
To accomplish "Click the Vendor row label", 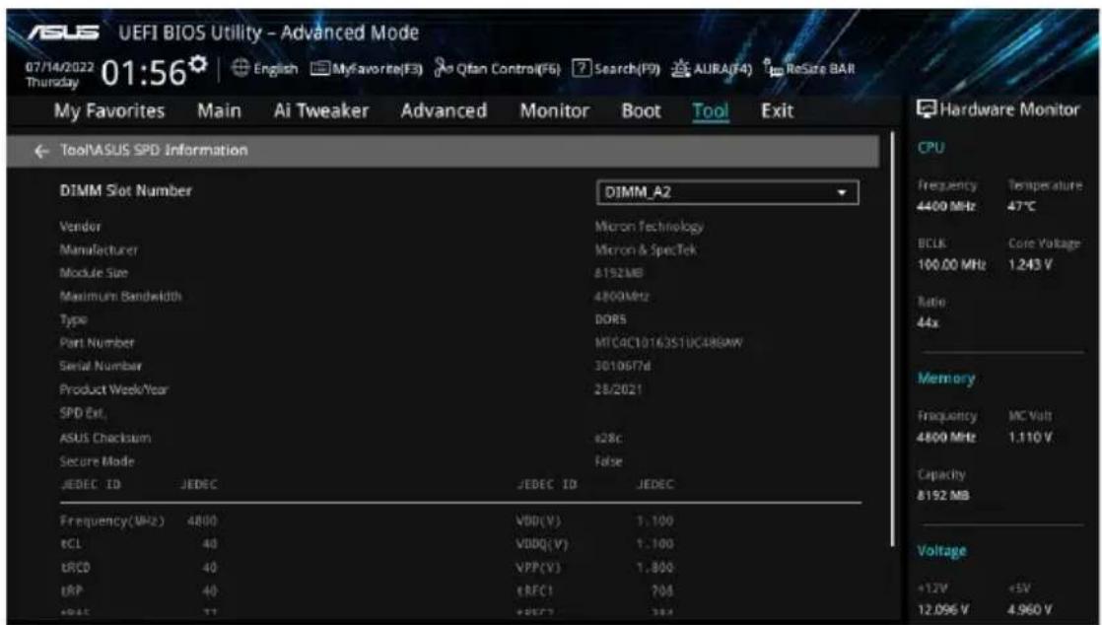I will point(80,227).
